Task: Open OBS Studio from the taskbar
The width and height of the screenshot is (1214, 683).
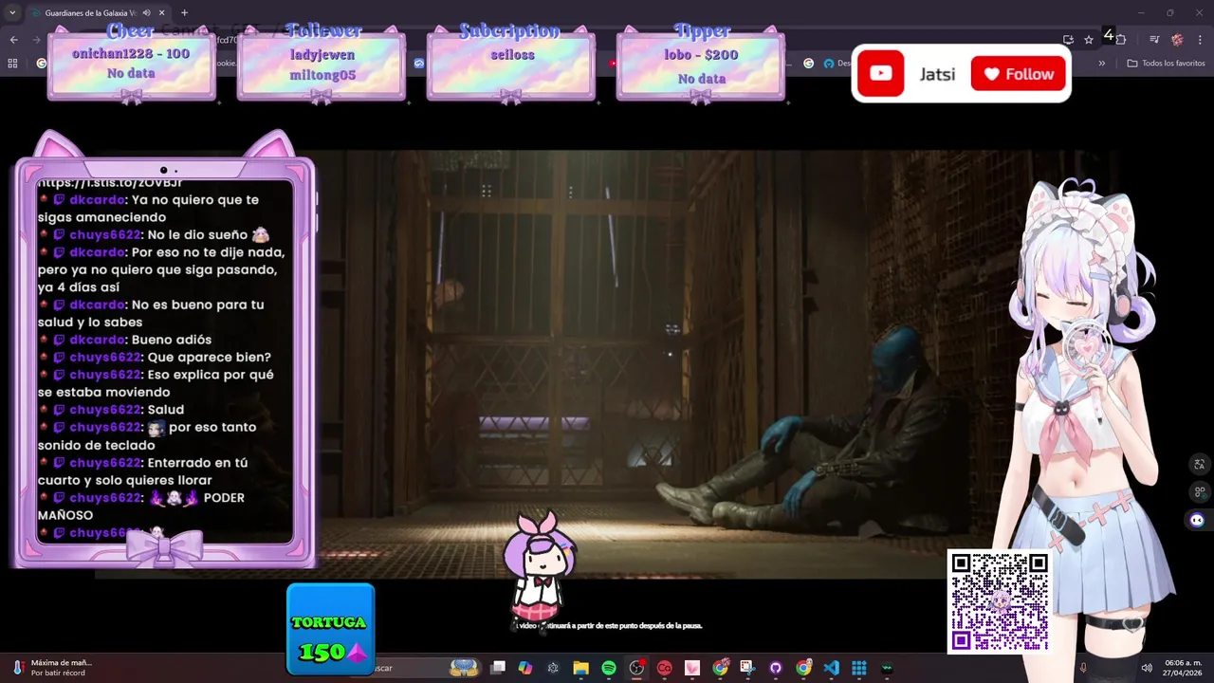Action: (636, 668)
